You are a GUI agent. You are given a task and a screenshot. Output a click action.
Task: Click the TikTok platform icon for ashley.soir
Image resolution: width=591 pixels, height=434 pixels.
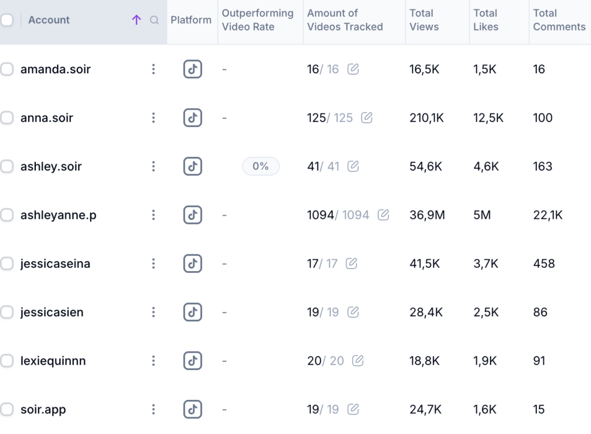click(x=193, y=166)
